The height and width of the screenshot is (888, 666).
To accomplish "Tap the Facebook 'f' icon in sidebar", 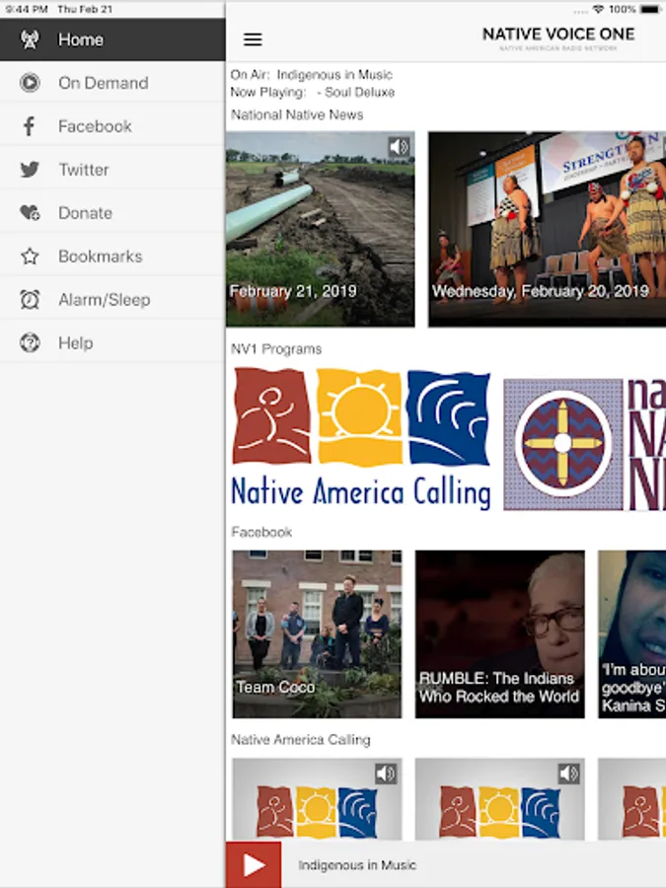I will pyautogui.click(x=30, y=125).
